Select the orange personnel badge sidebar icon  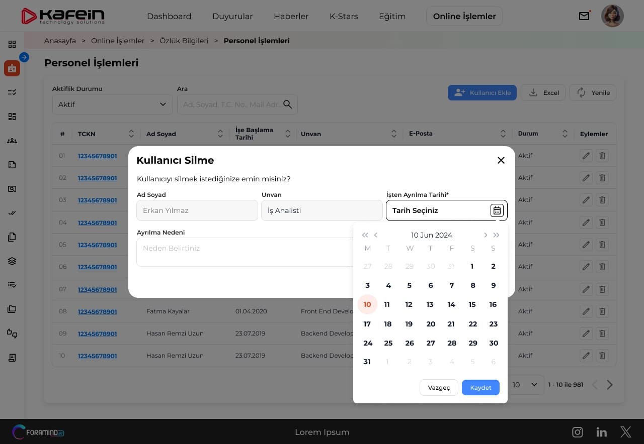click(x=12, y=68)
